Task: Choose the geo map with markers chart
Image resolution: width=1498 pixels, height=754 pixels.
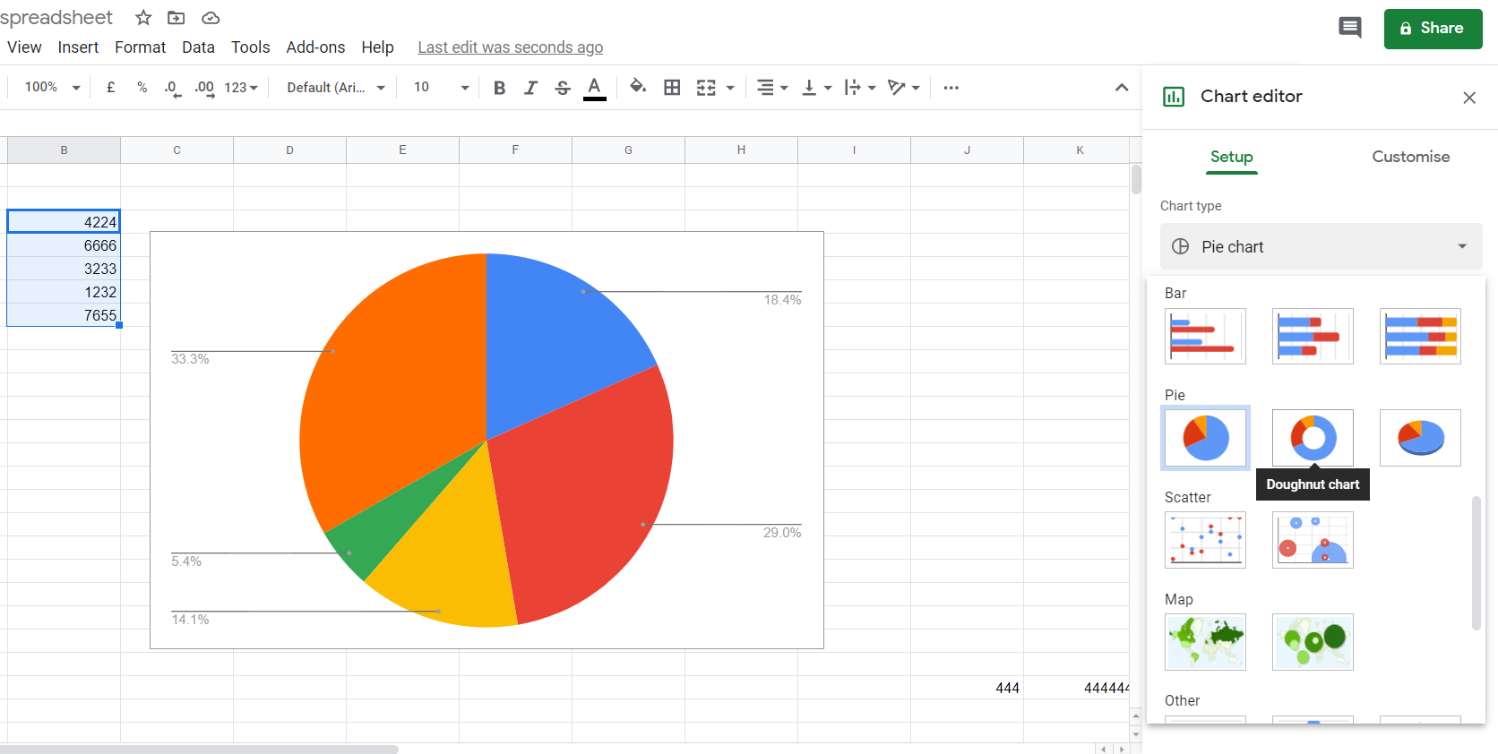Action: click(1313, 642)
